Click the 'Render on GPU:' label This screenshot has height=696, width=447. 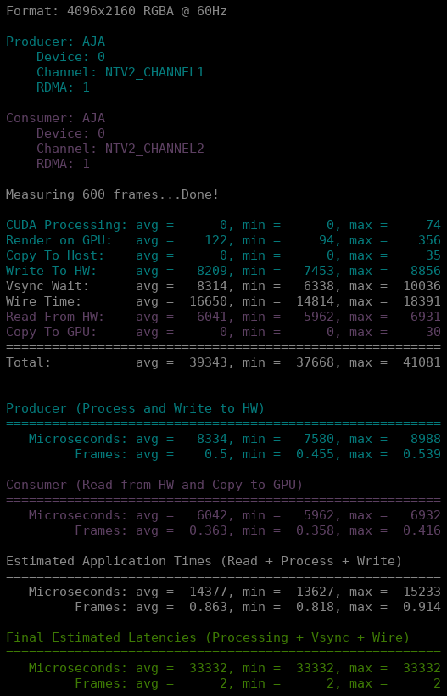click(x=59, y=240)
